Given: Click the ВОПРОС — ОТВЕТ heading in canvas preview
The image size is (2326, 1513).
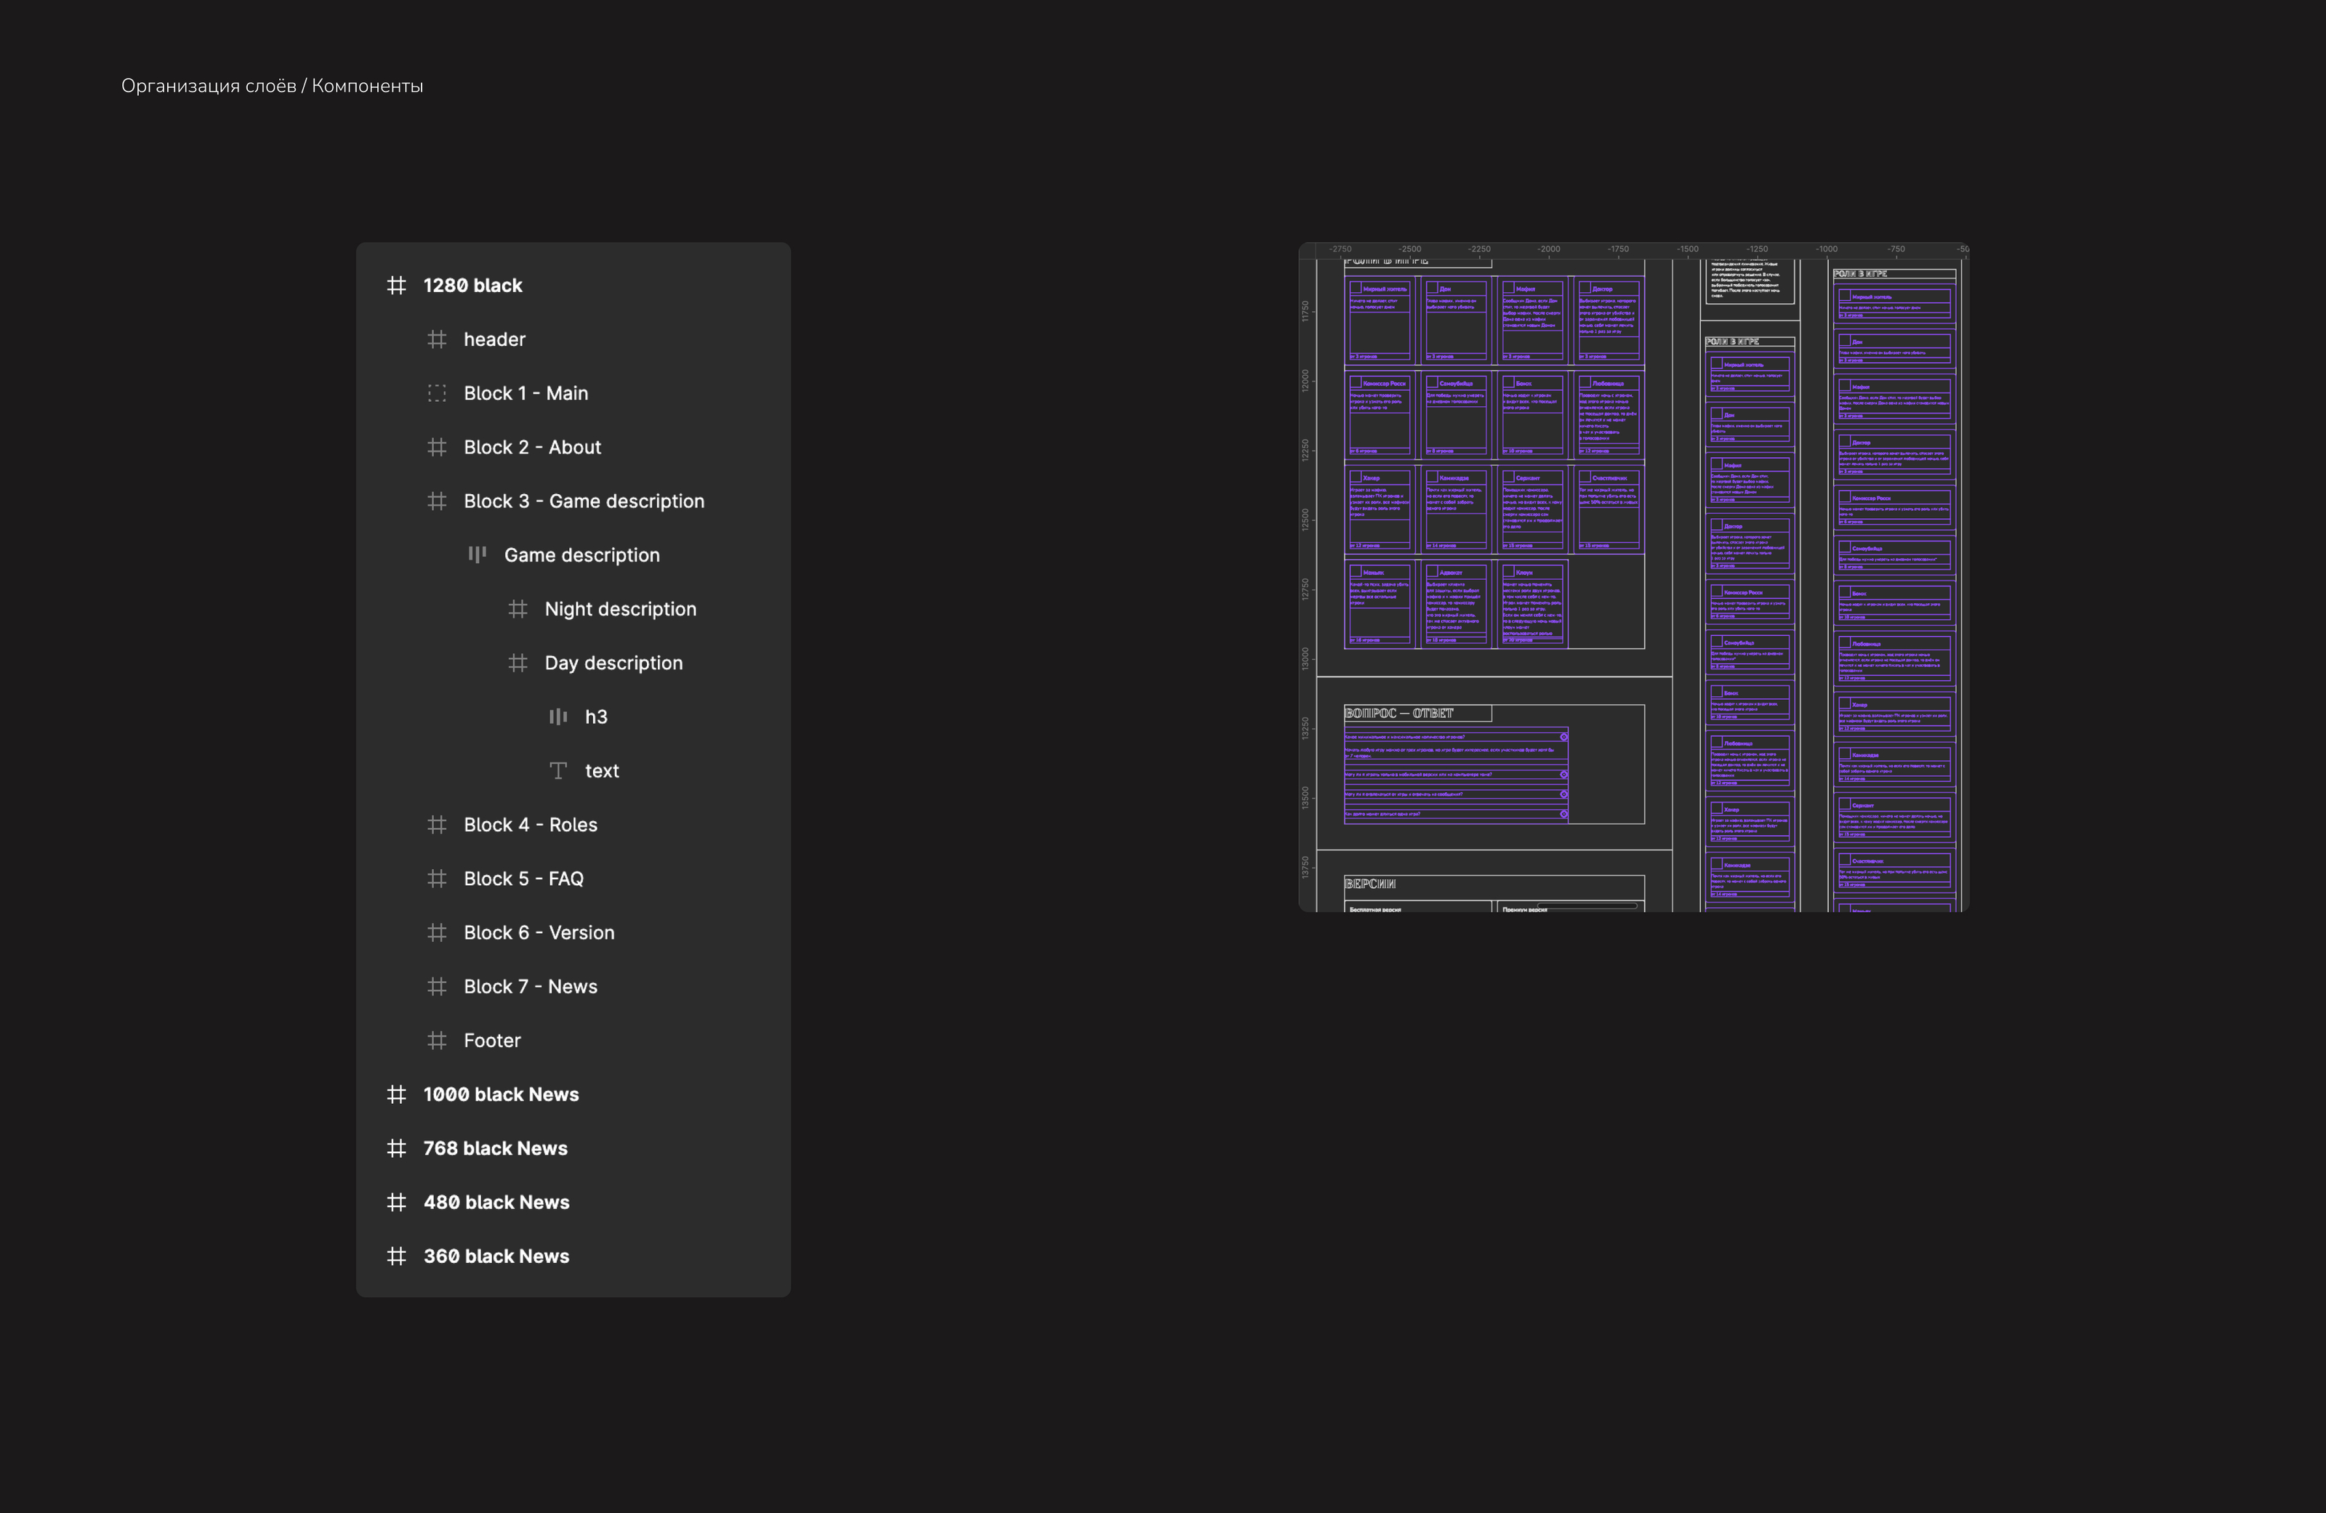Looking at the screenshot, I should [x=1399, y=714].
